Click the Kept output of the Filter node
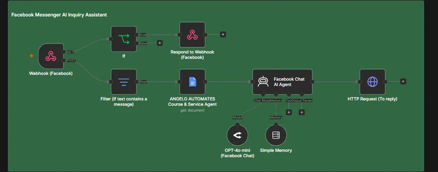The height and width of the screenshot is (172, 438). (x=137, y=82)
